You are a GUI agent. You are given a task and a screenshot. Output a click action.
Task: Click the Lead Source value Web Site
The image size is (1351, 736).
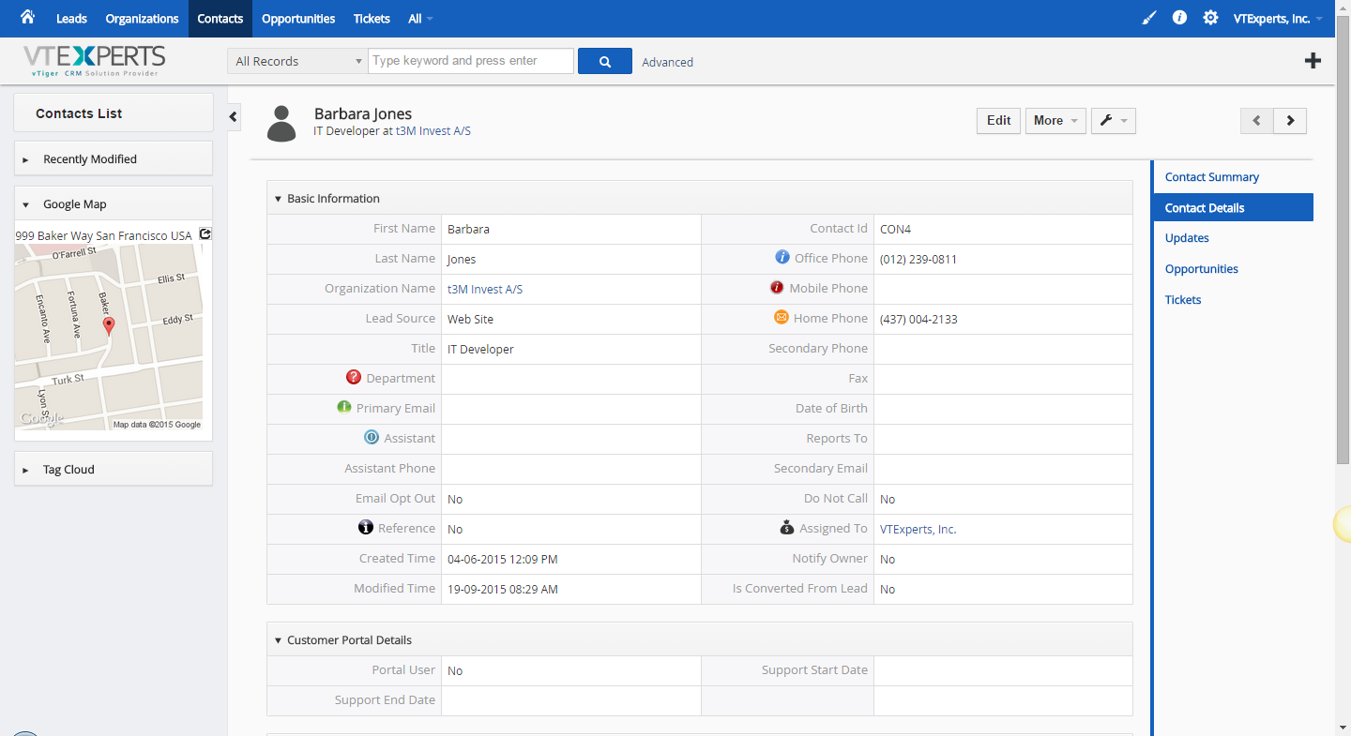pos(470,320)
